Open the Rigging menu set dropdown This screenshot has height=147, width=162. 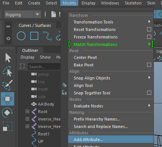click(x=37, y=15)
